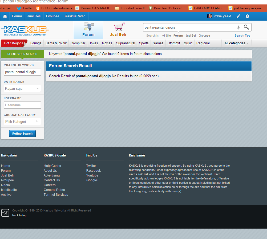
Task: Open General Rules footer link
Action: 54,190
